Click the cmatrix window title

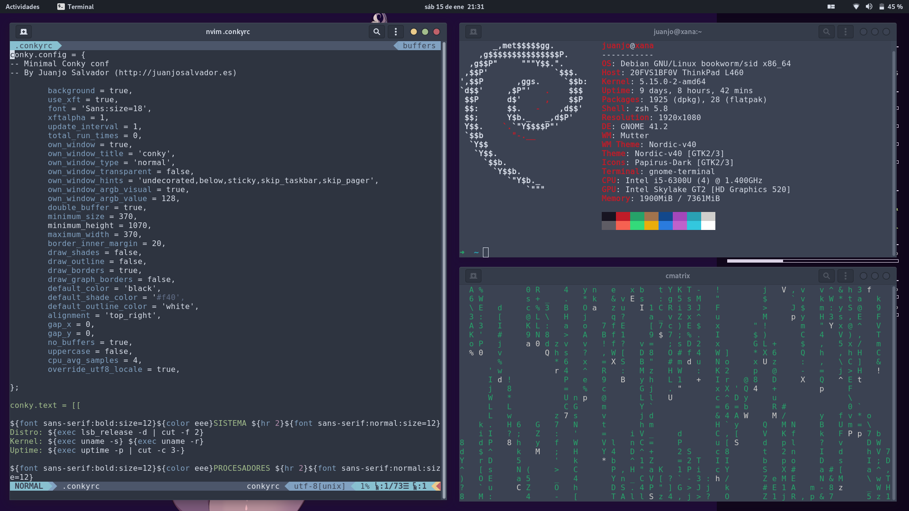point(677,276)
